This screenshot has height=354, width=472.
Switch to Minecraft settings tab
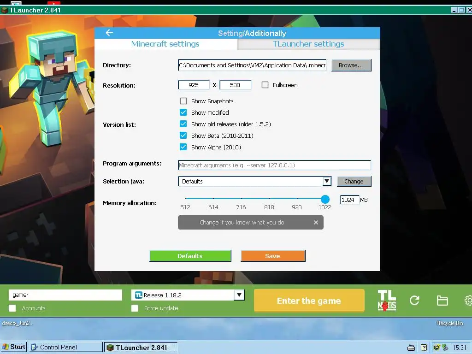point(165,44)
